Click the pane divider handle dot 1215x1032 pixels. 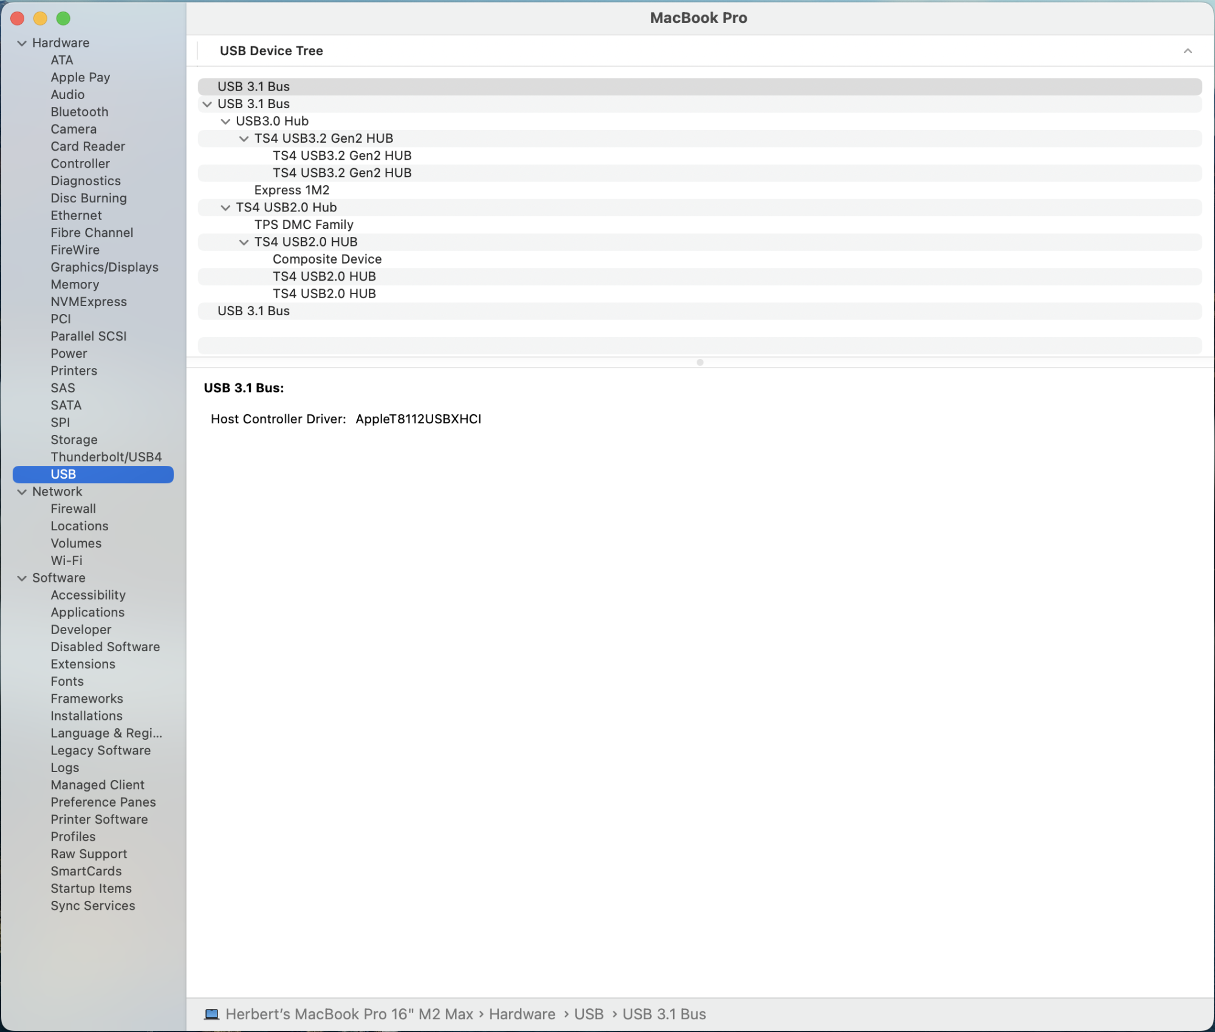click(x=700, y=363)
